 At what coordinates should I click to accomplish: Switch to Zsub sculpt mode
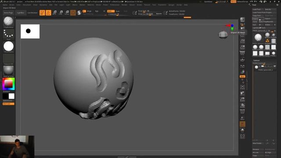pyautogui.click(x=118, y=11)
